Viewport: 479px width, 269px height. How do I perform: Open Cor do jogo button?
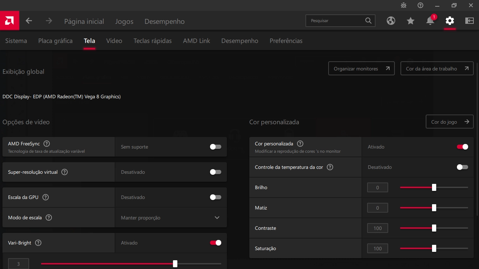click(x=450, y=122)
